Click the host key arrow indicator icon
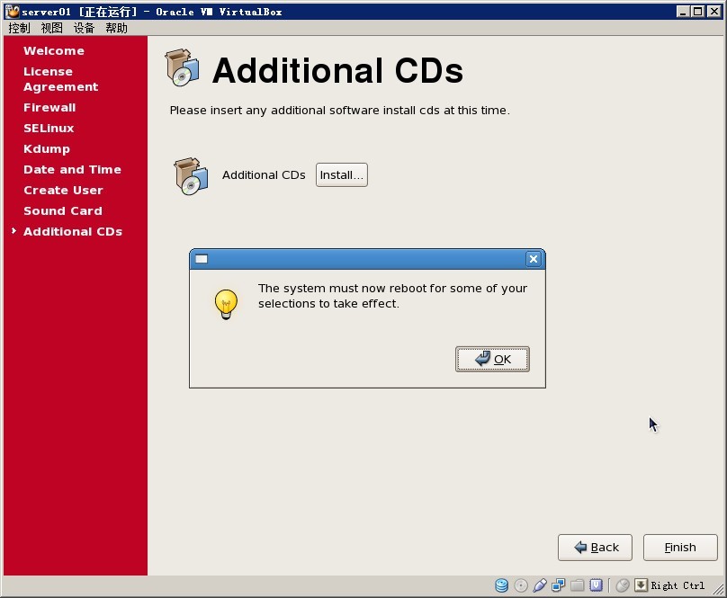Screen dimensions: 727x598 click(641, 585)
